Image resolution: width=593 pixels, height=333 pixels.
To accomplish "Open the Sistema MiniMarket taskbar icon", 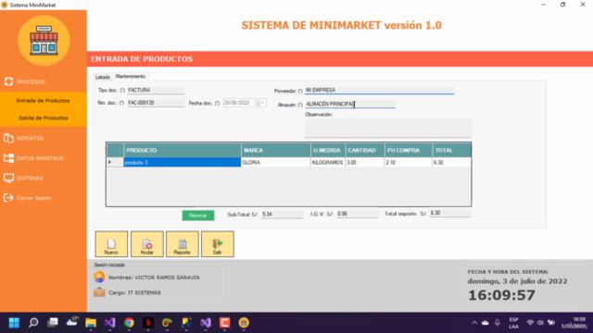I will (x=244, y=323).
